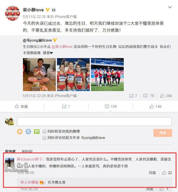Insert a GIF using the GIF icon
The height and width of the screenshot is (192, 178).
(x=28, y=132)
